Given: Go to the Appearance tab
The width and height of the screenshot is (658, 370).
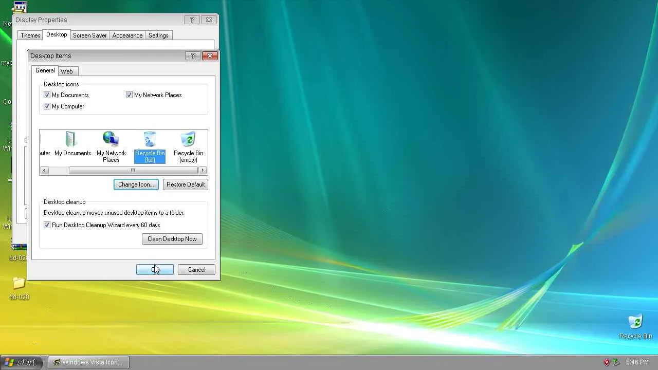Looking at the screenshot, I should (127, 35).
